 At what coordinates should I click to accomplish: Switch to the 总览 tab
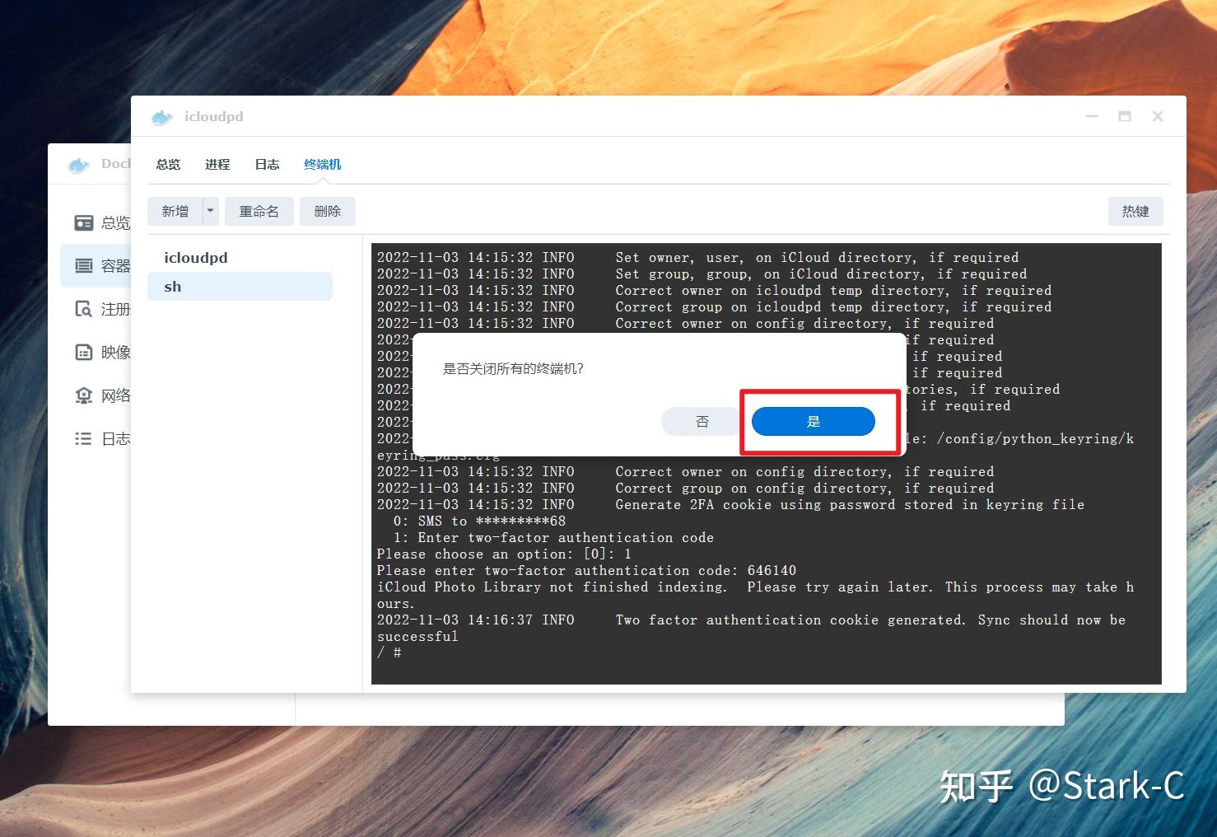[167, 164]
